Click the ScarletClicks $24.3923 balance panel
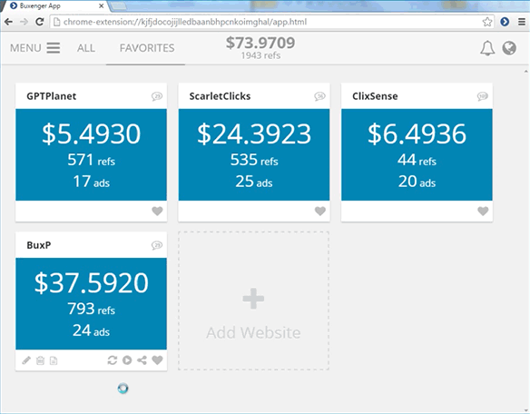The width and height of the screenshot is (530, 414). click(x=254, y=154)
